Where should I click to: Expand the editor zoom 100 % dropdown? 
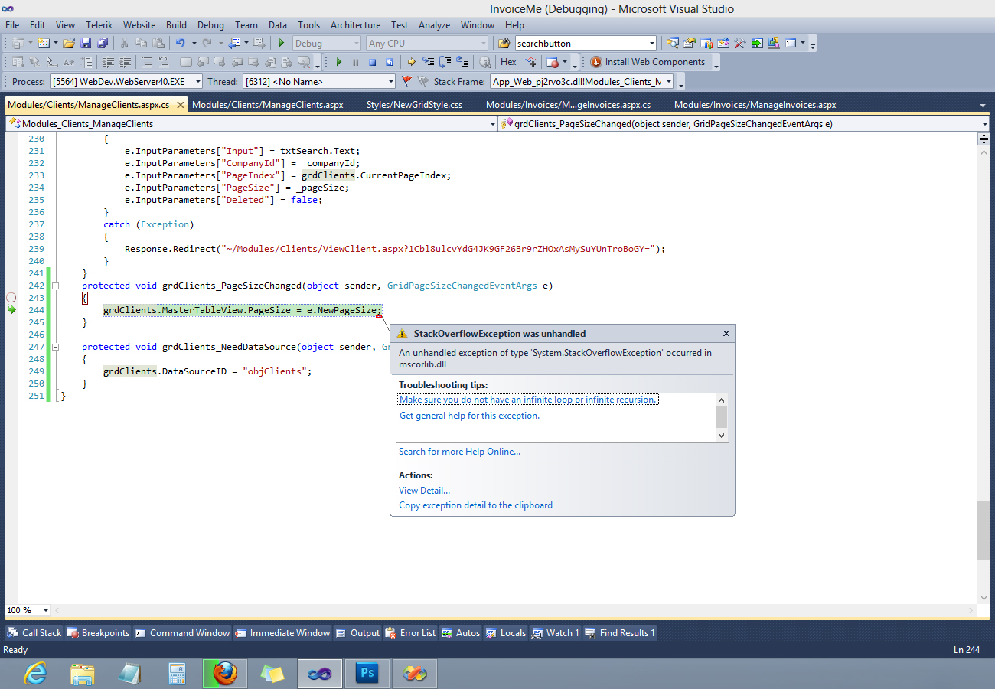[46, 610]
